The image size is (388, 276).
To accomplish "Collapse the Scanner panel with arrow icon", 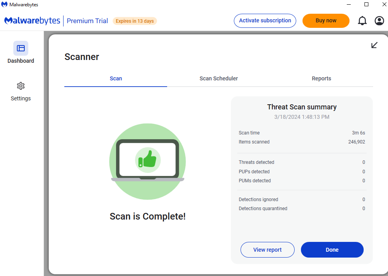I will coord(374,45).
